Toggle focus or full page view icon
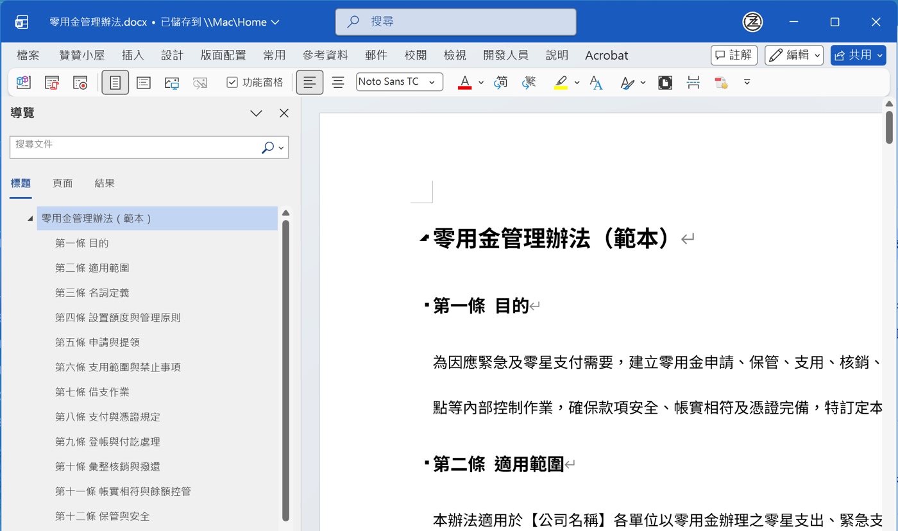Image resolution: width=898 pixels, height=531 pixels. [665, 82]
